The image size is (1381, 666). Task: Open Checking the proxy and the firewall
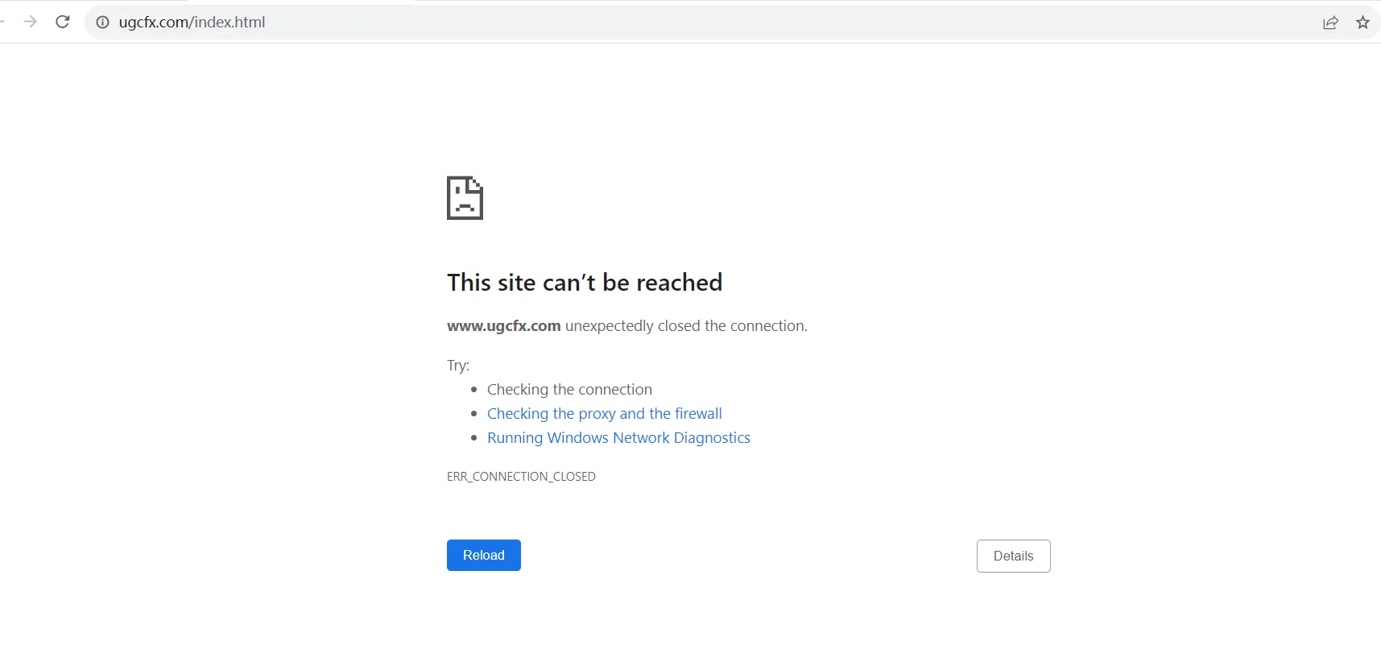[604, 413]
